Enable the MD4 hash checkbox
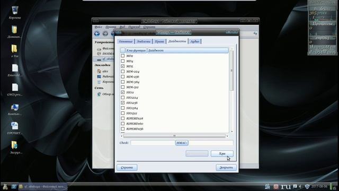The height and width of the screenshot is (191, 339). click(x=122, y=61)
